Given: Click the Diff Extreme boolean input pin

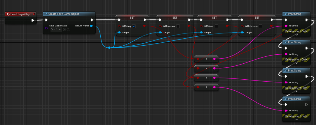Looking at the screenshot, I should pyautogui.click(x=242, y=26).
